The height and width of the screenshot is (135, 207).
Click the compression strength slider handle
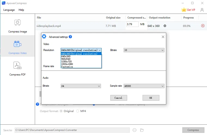coord(94,104)
